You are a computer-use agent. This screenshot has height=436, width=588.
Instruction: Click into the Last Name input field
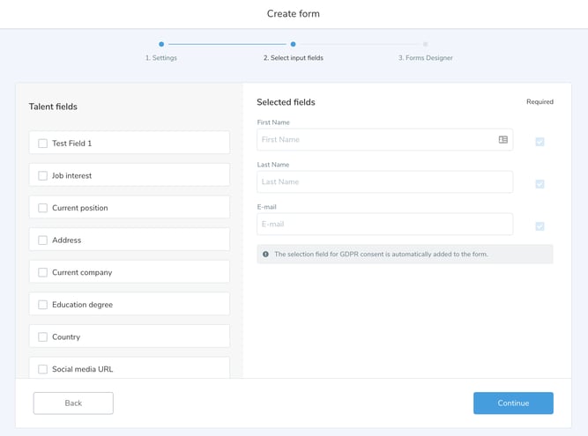pyautogui.click(x=384, y=181)
